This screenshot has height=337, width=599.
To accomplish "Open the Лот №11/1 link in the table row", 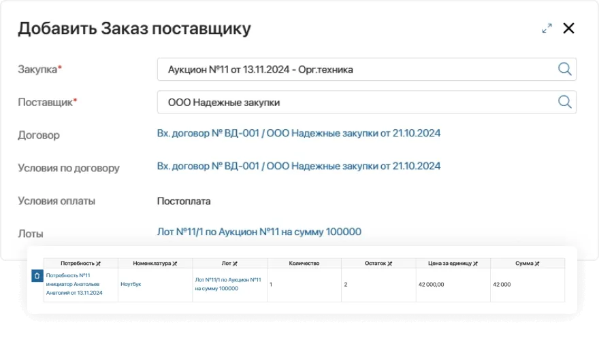I will tap(227, 284).
